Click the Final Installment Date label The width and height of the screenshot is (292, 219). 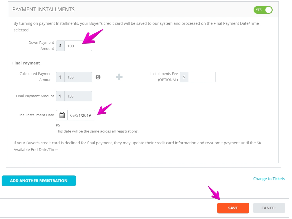(x=36, y=115)
